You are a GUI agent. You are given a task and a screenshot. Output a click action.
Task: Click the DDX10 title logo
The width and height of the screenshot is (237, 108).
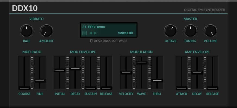point(25,8)
